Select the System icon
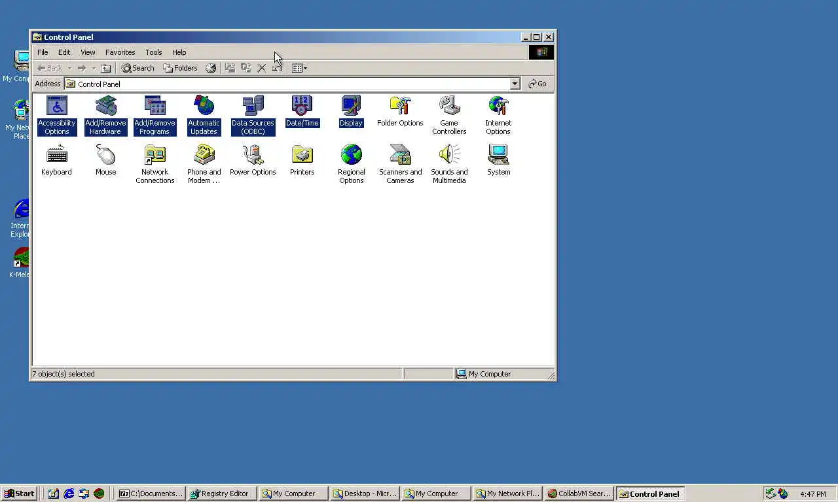Viewport: 838px width, 502px height. [x=498, y=161]
